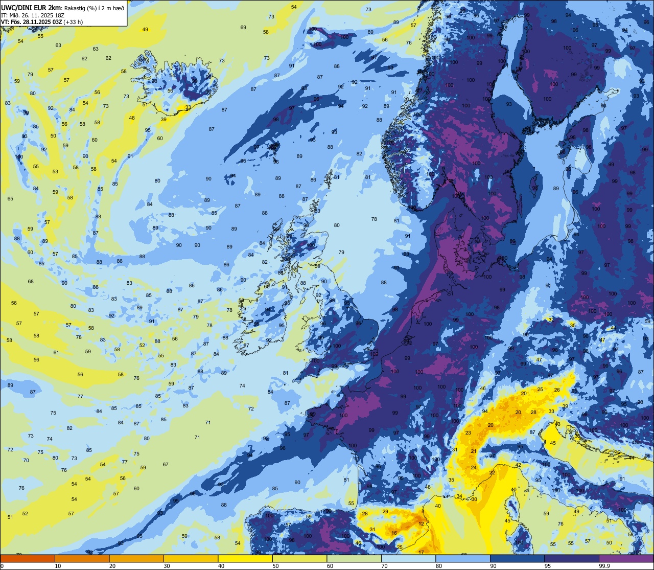Click the "Rakastig (%) í 2 m hæð" label
Viewport: 654px width, 570px height.
pyautogui.click(x=94, y=8)
